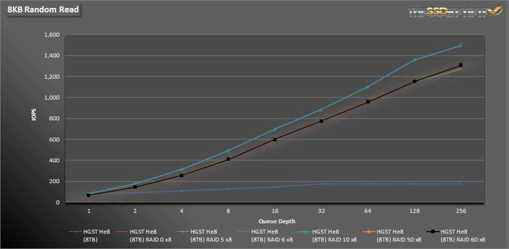This screenshot has height=249, width=509.
Task: Click the teal star legend marker for RAID 10
Action: click(304, 232)
